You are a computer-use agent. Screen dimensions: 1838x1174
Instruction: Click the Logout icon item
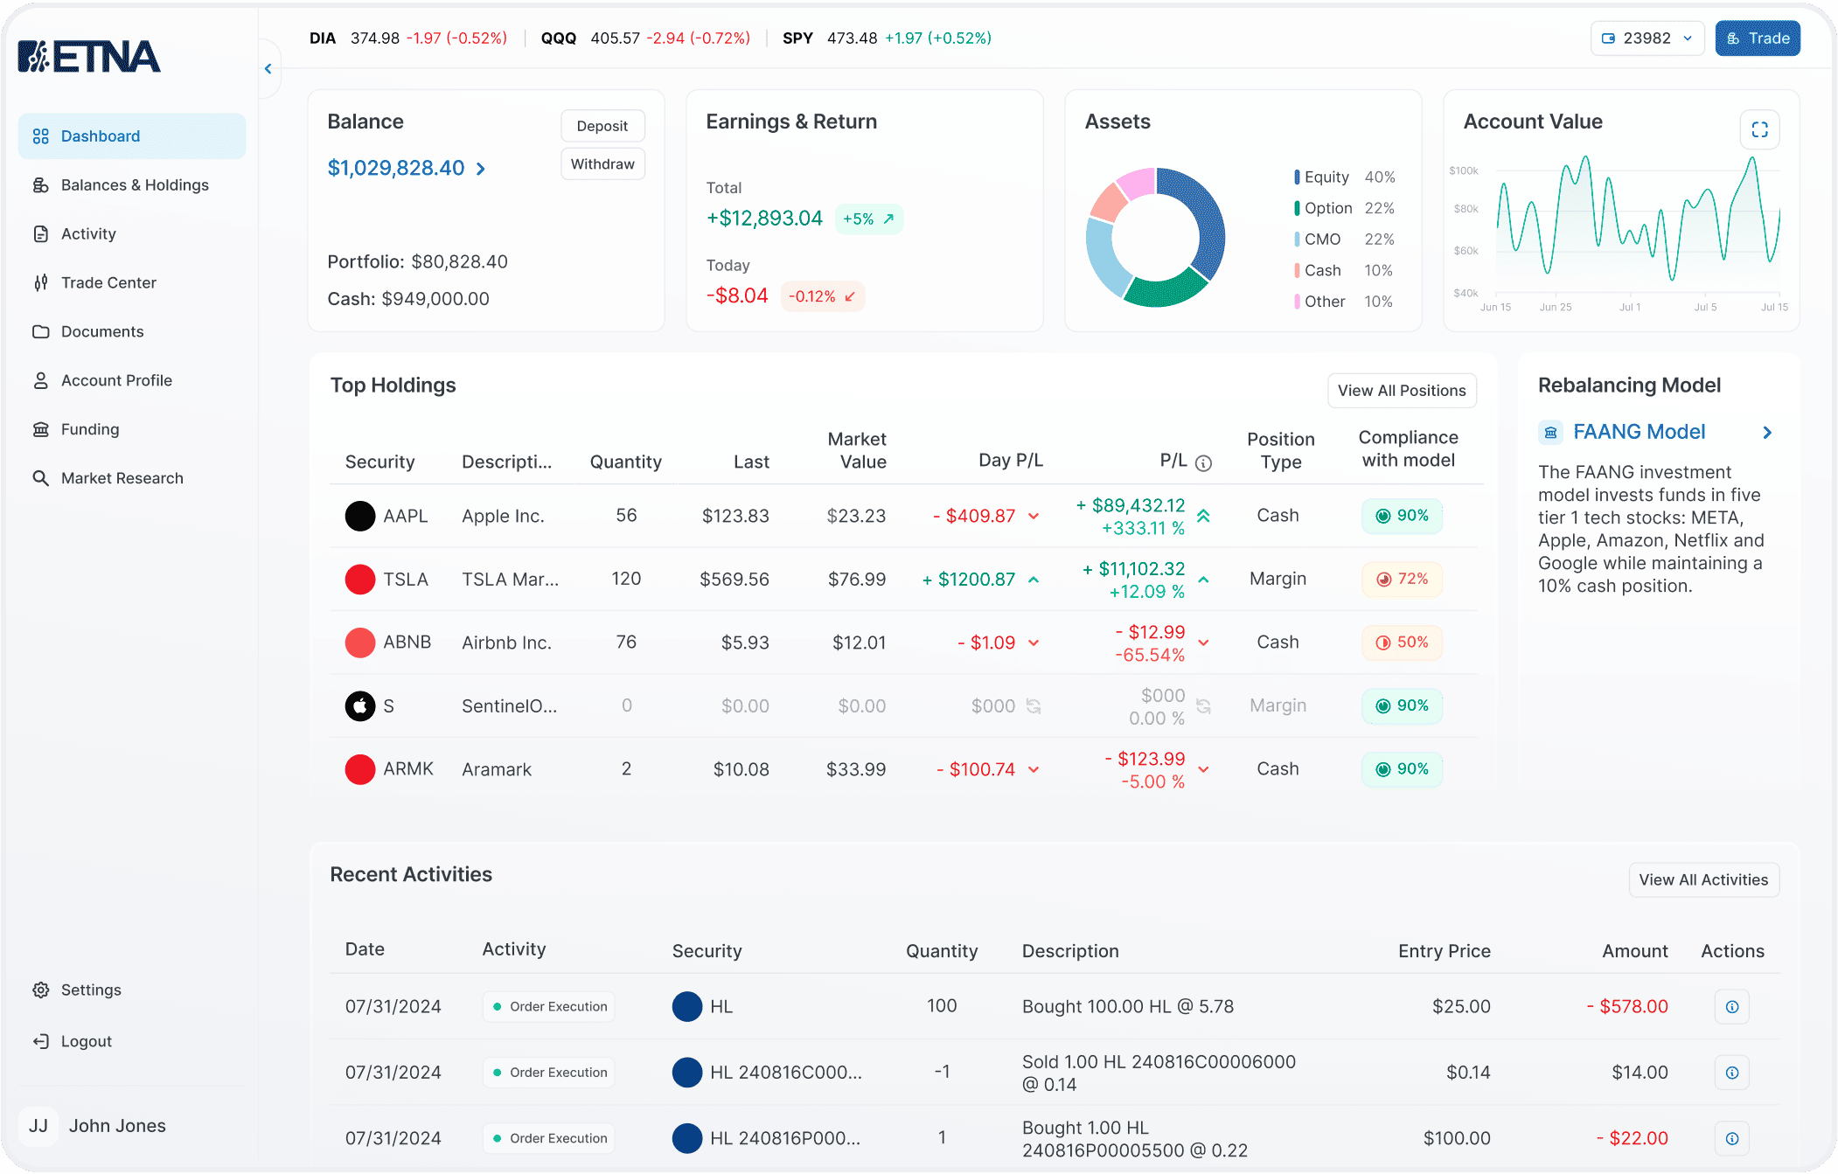[x=41, y=1040]
